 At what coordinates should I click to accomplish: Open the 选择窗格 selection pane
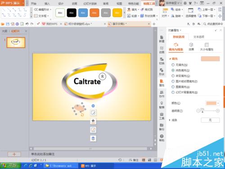coord(191,13)
